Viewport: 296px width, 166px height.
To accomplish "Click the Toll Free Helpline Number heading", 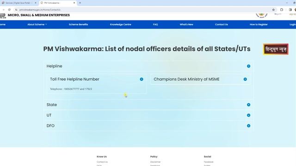I will (x=74, y=79).
